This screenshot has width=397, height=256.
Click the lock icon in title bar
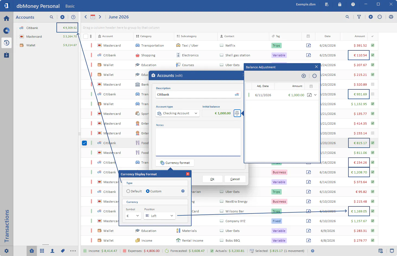(340, 4)
